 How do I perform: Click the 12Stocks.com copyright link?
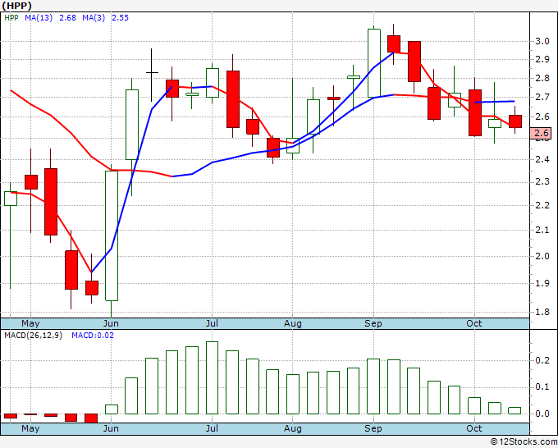pos(524,442)
